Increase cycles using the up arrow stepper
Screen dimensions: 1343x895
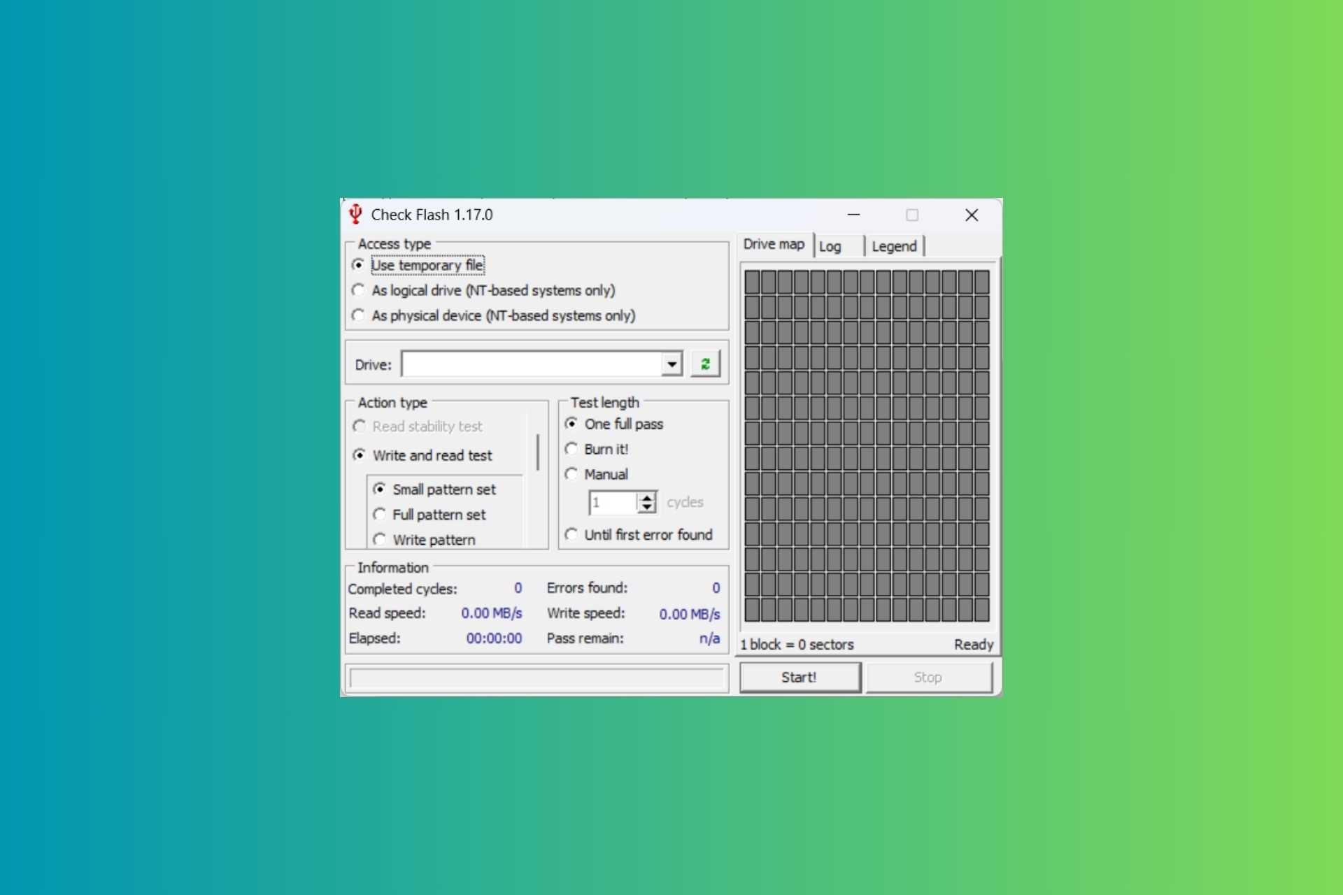click(x=646, y=498)
